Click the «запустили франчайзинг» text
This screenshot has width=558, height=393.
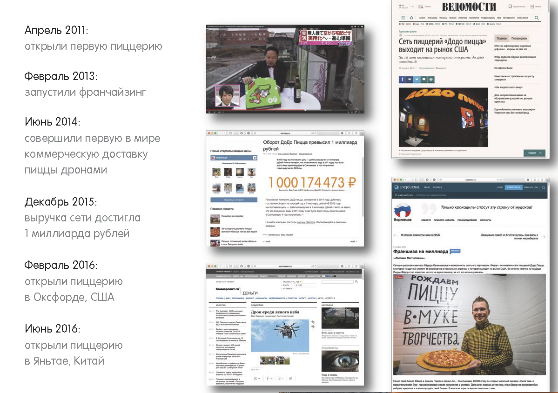click(86, 93)
